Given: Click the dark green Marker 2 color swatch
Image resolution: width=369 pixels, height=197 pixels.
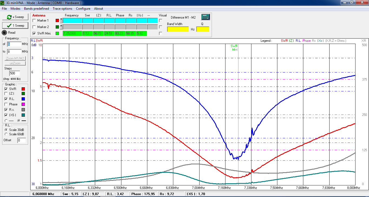Looking at the screenshot, I should pyautogui.click(x=57, y=27).
